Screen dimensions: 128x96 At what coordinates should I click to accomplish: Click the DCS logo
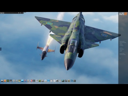(2, 13)
